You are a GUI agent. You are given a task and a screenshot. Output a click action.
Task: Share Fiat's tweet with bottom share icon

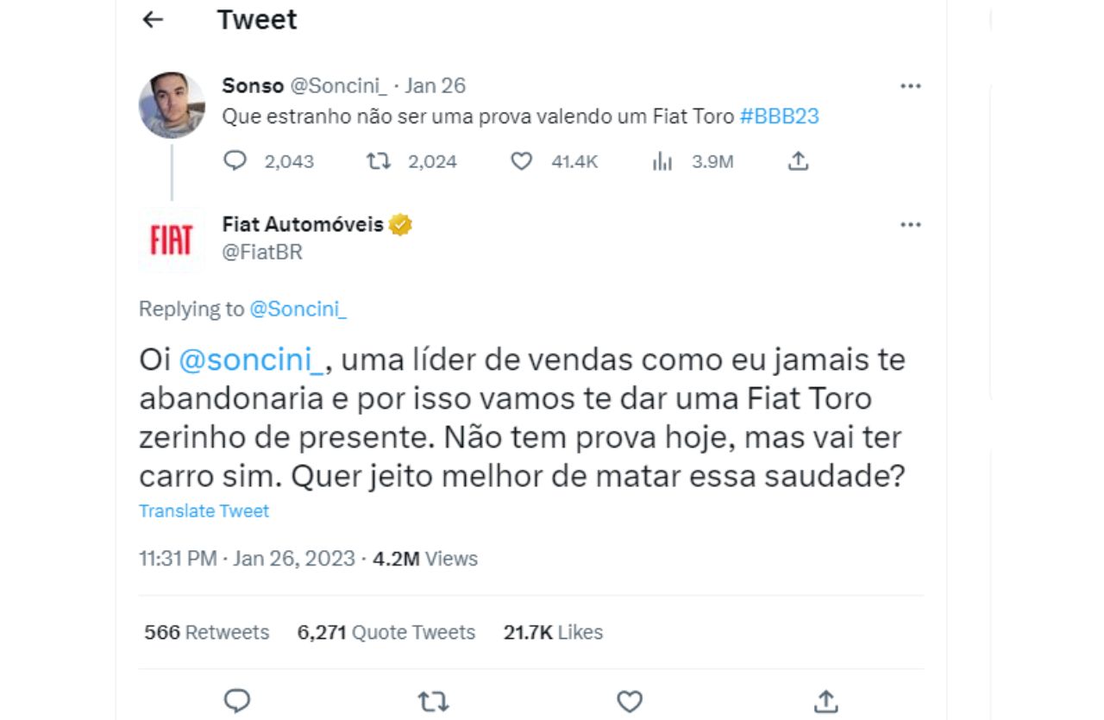[825, 701]
